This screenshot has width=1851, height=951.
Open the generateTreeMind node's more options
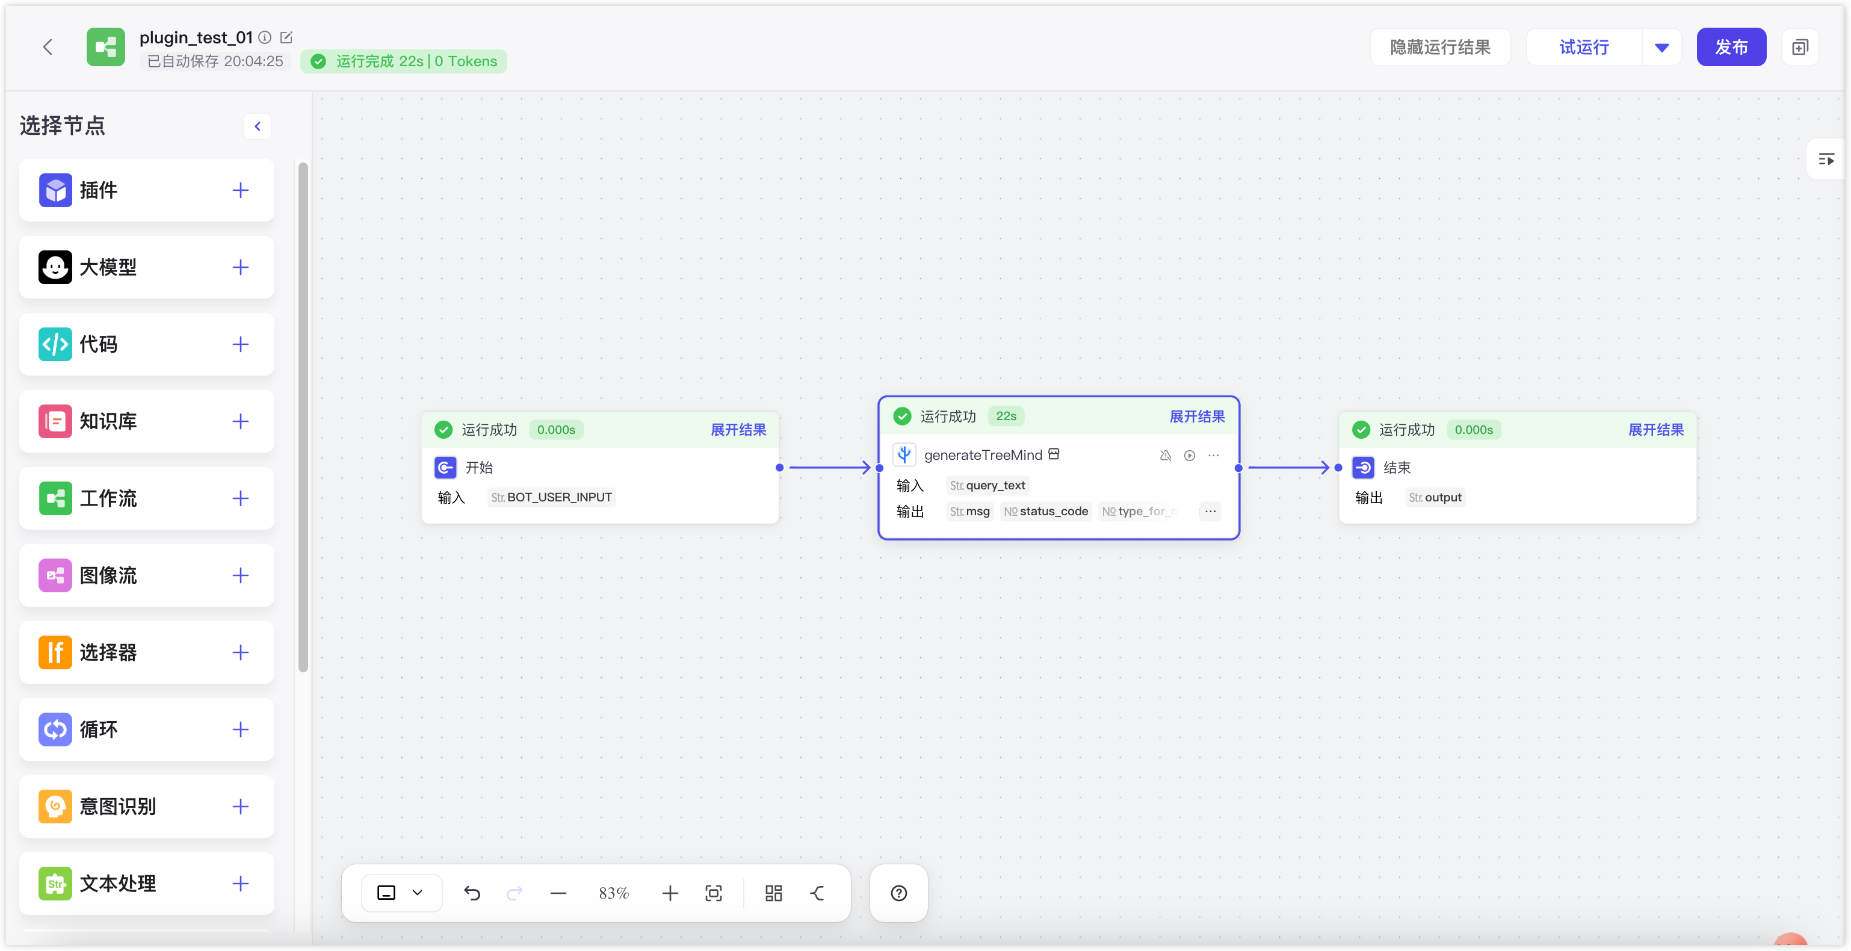tap(1214, 455)
